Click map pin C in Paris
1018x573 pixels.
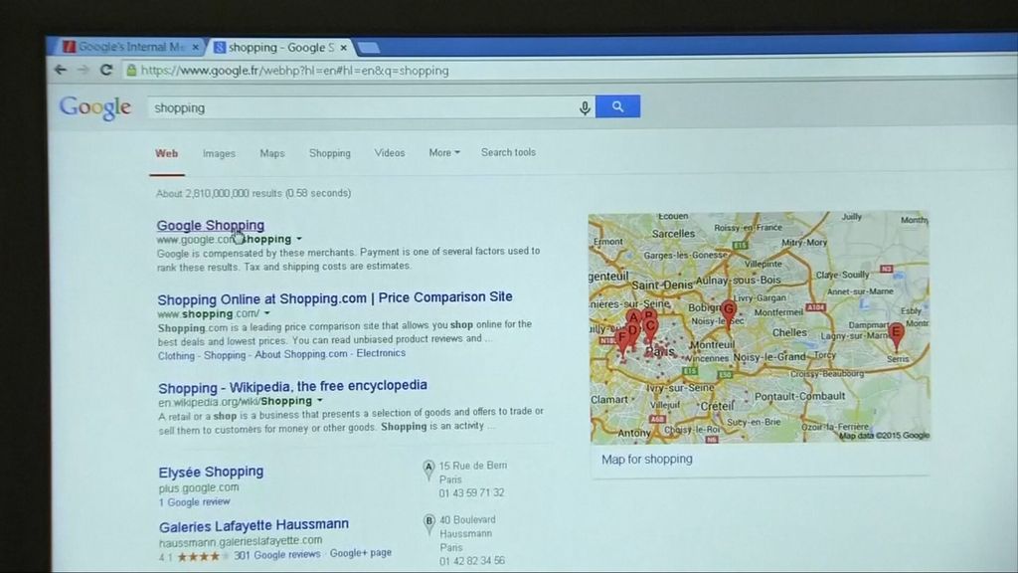(x=650, y=328)
